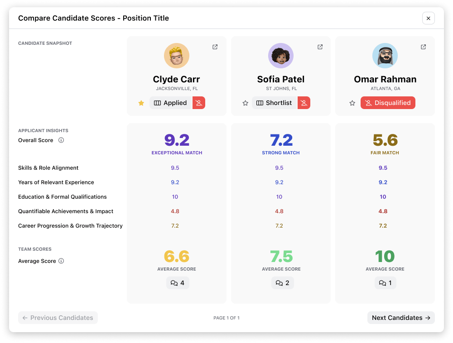Open Clyde Carr's profile in new window
Image resolution: width=453 pixels, height=343 pixels.
[x=215, y=47]
